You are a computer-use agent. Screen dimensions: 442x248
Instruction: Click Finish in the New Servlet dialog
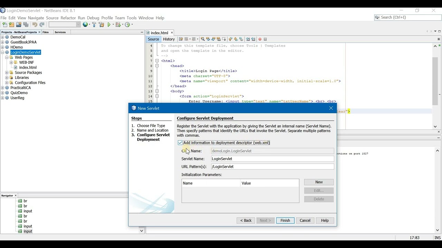click(x=285, y=220)
